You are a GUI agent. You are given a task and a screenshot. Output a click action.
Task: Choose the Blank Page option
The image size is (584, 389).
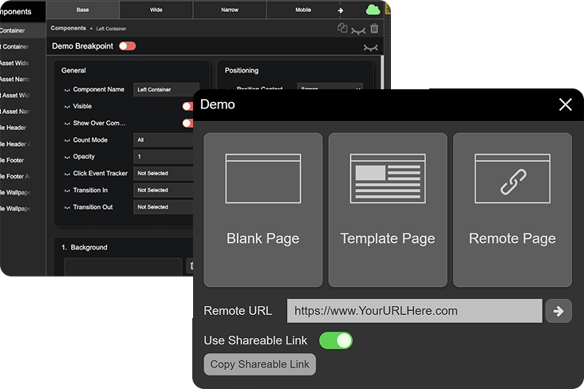263,210
